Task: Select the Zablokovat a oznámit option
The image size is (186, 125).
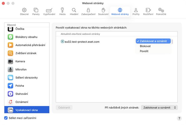Action: tap(153, 41)
